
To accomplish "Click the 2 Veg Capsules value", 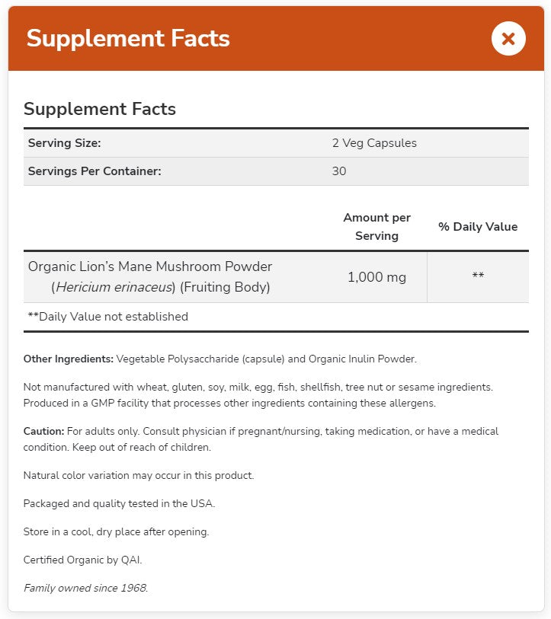I will pos(374,143).
